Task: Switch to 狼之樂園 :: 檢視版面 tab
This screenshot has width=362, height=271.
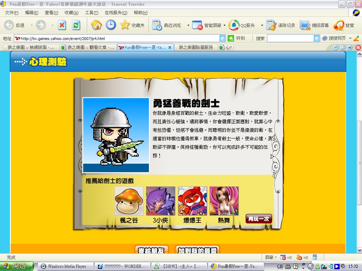Action: pos(31,47)
